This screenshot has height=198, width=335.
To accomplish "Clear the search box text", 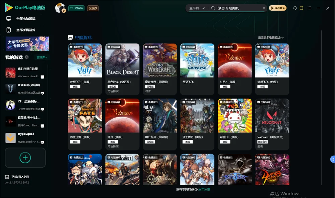I will [x=264, y=8].
